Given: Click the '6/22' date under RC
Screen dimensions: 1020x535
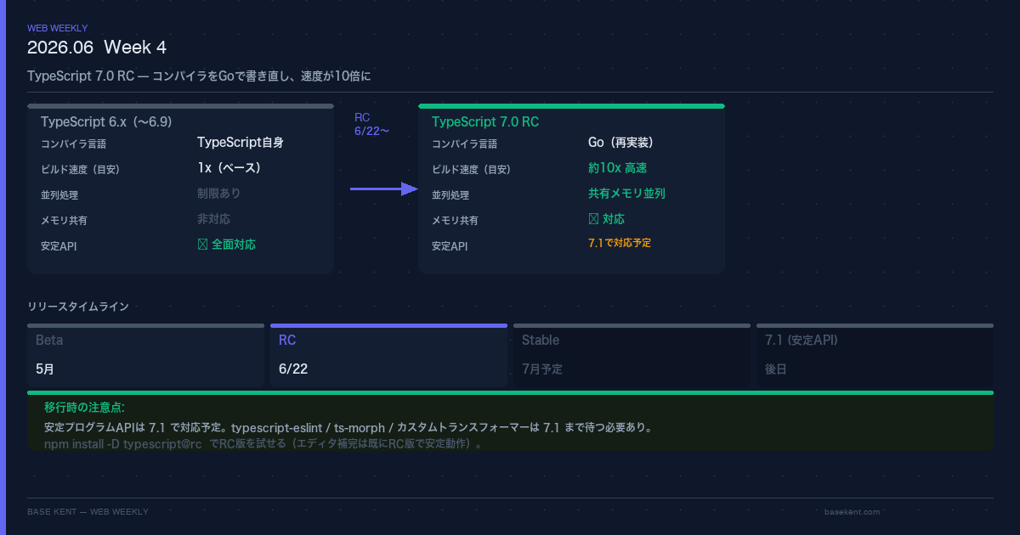Looking at the screenshot, I should [292, 369].
